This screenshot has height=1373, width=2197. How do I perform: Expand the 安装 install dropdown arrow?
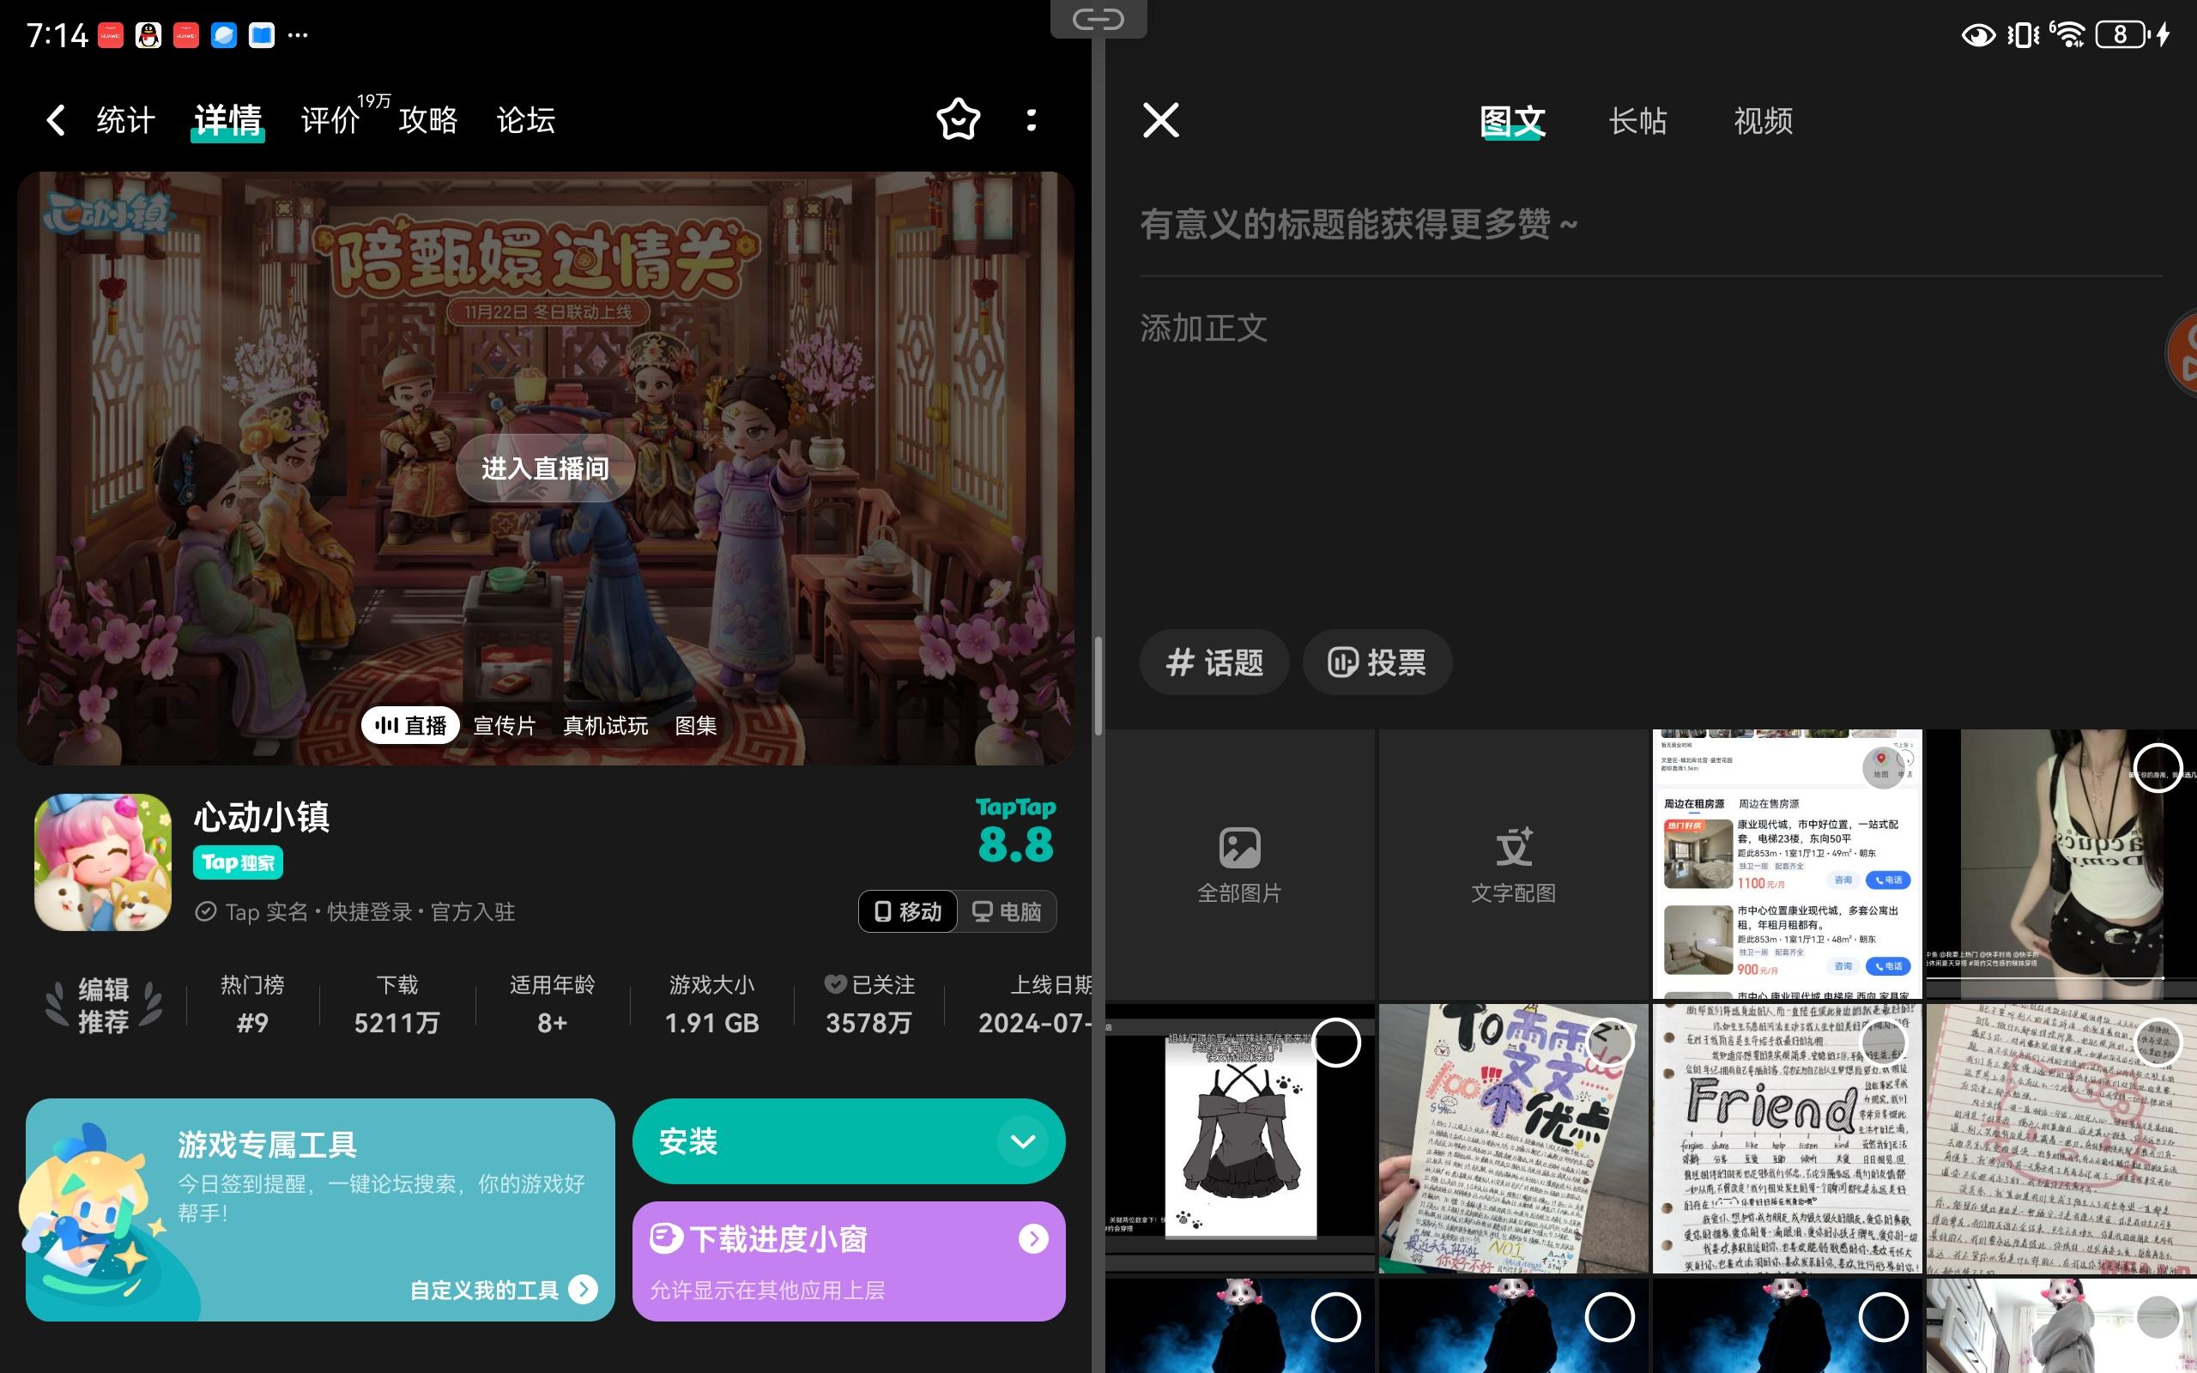(1022, 1141)
